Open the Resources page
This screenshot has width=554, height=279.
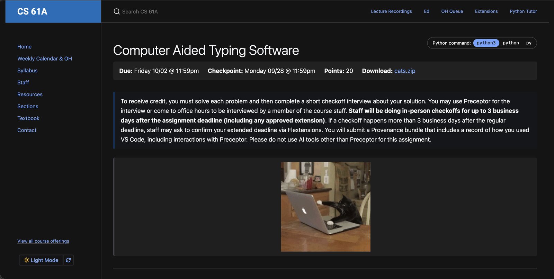point(30,94)
